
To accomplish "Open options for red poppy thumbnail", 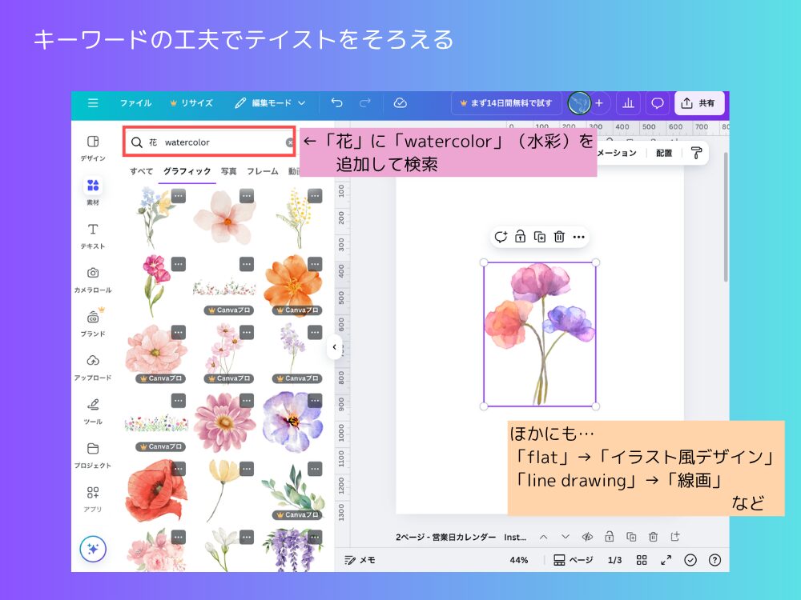I will pos(179,470).
